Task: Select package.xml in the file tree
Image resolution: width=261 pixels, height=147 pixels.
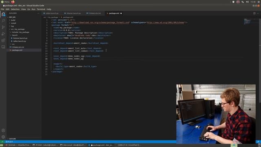Action: [17, 50]
